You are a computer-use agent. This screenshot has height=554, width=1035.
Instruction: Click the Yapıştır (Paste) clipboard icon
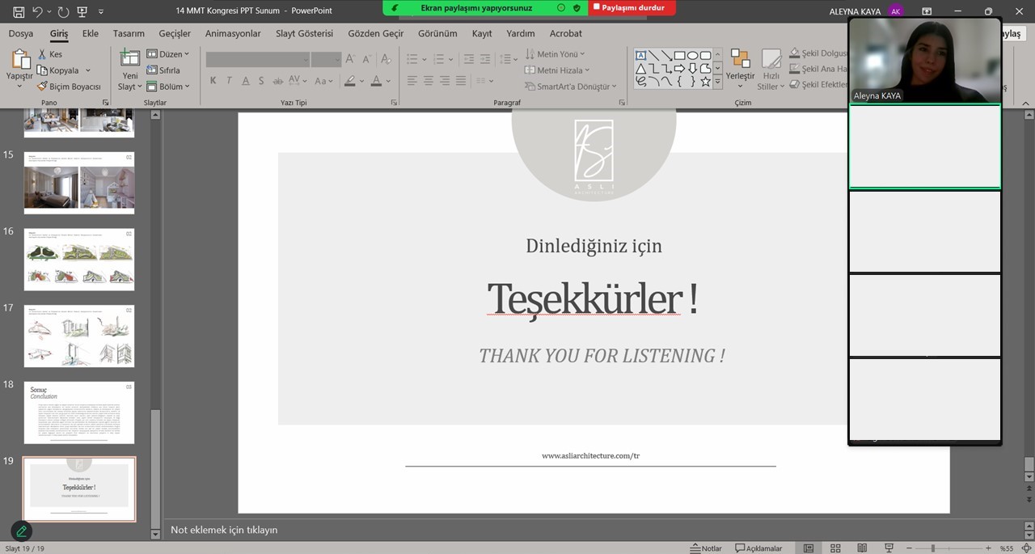(20, 60)
